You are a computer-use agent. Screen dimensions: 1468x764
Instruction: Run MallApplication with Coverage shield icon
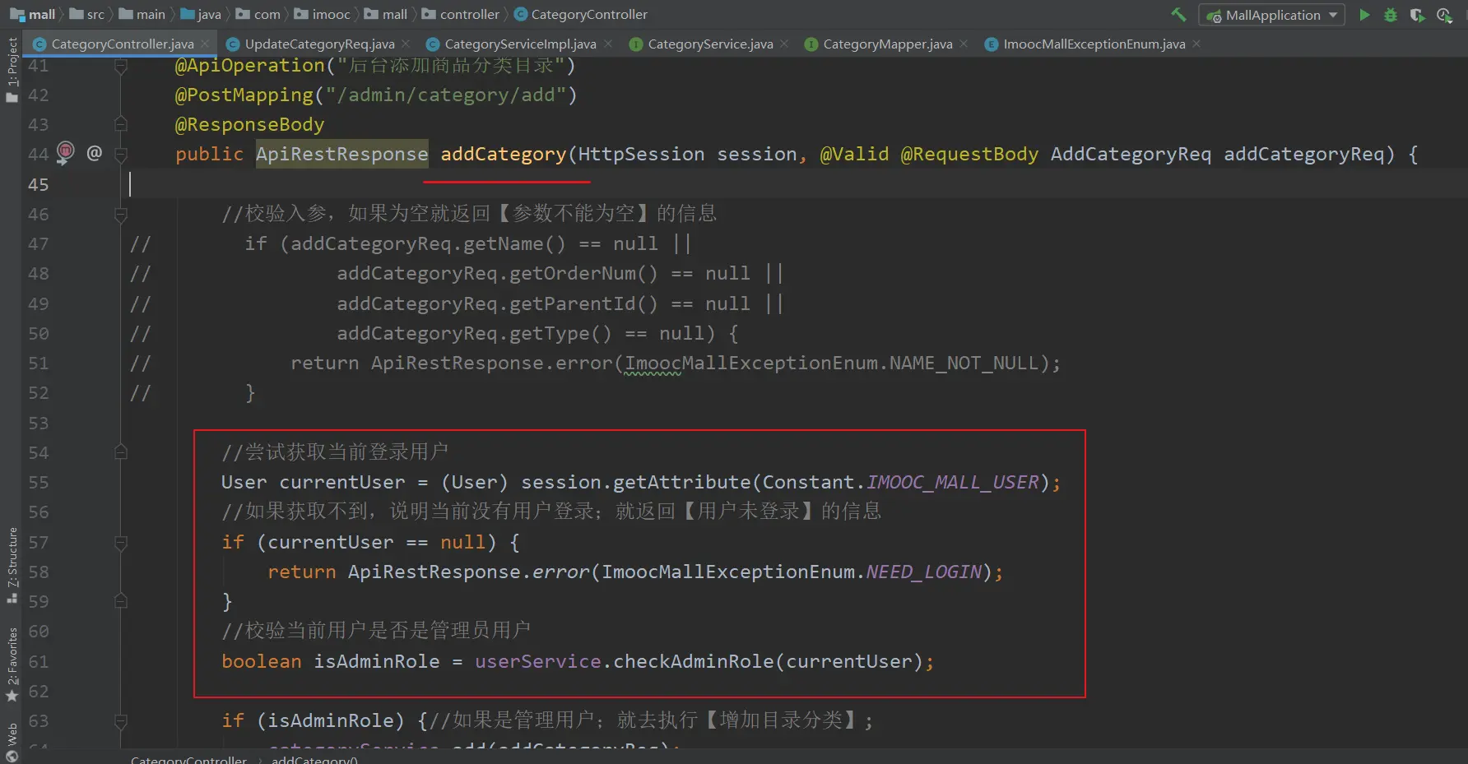coord(1417,15)
